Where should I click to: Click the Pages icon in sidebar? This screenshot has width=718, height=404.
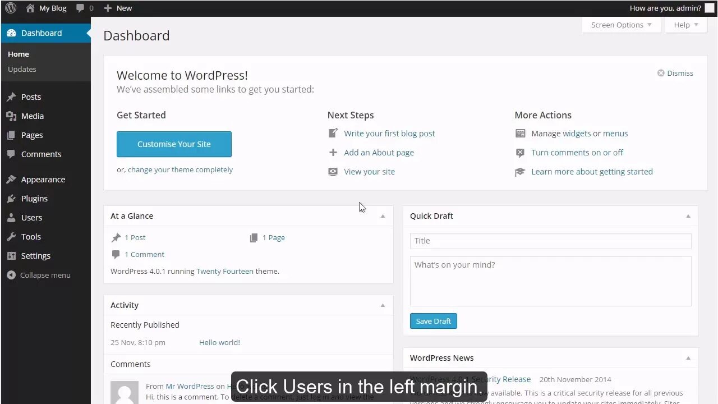[x=11, y=135]
